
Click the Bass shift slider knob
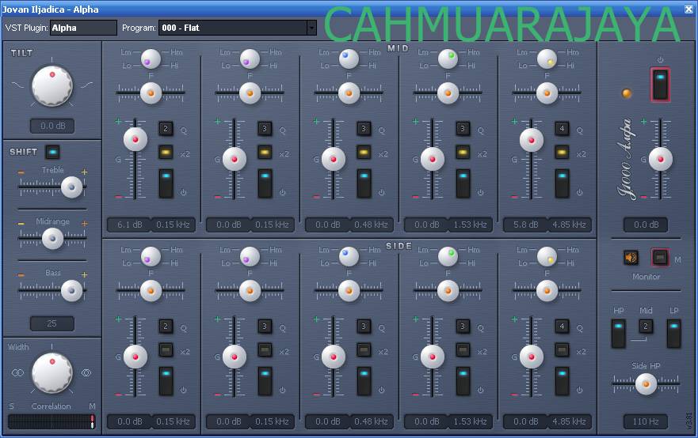pos(71,290)
